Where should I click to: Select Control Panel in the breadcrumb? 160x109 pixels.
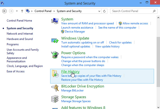(x=43, y=11)
